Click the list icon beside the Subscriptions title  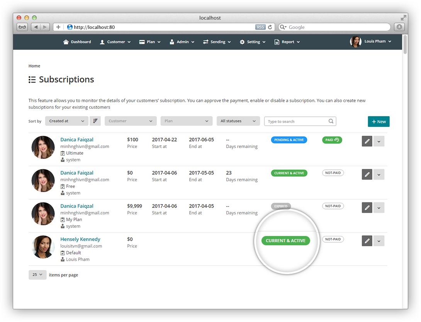(32, 79)
